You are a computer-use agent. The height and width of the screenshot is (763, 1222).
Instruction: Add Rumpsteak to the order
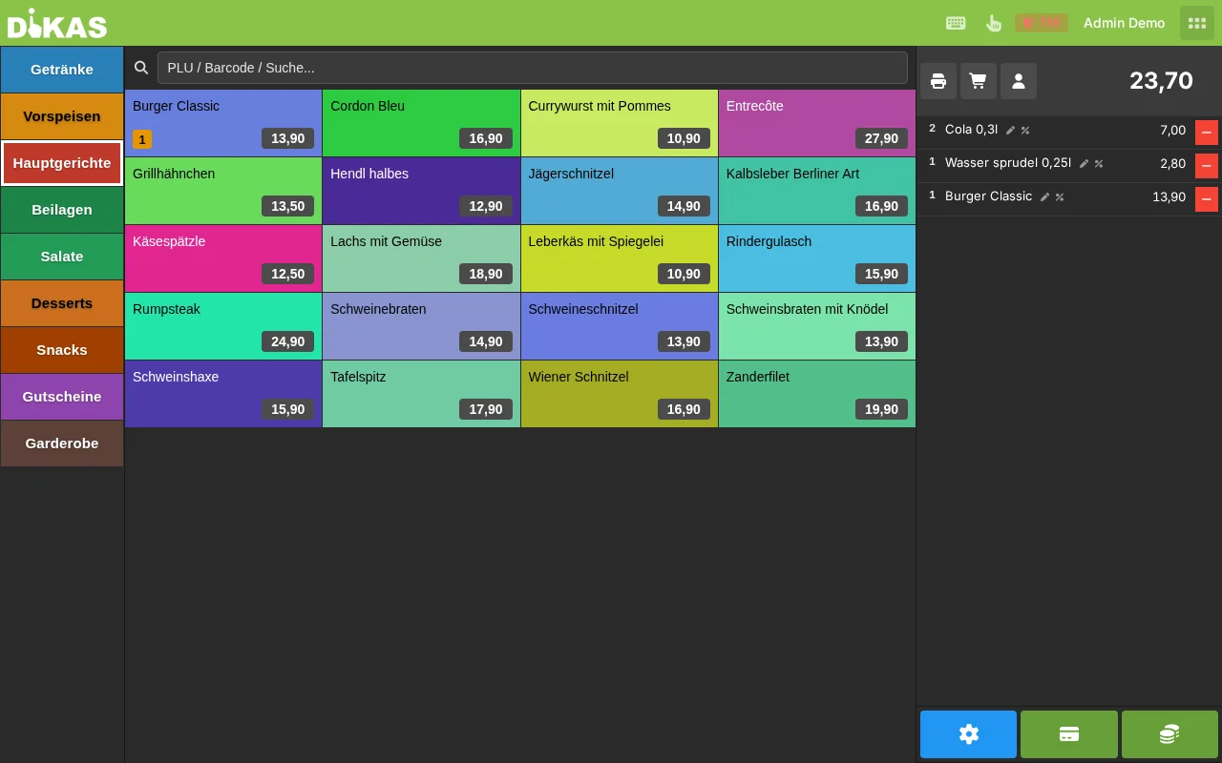223,326
